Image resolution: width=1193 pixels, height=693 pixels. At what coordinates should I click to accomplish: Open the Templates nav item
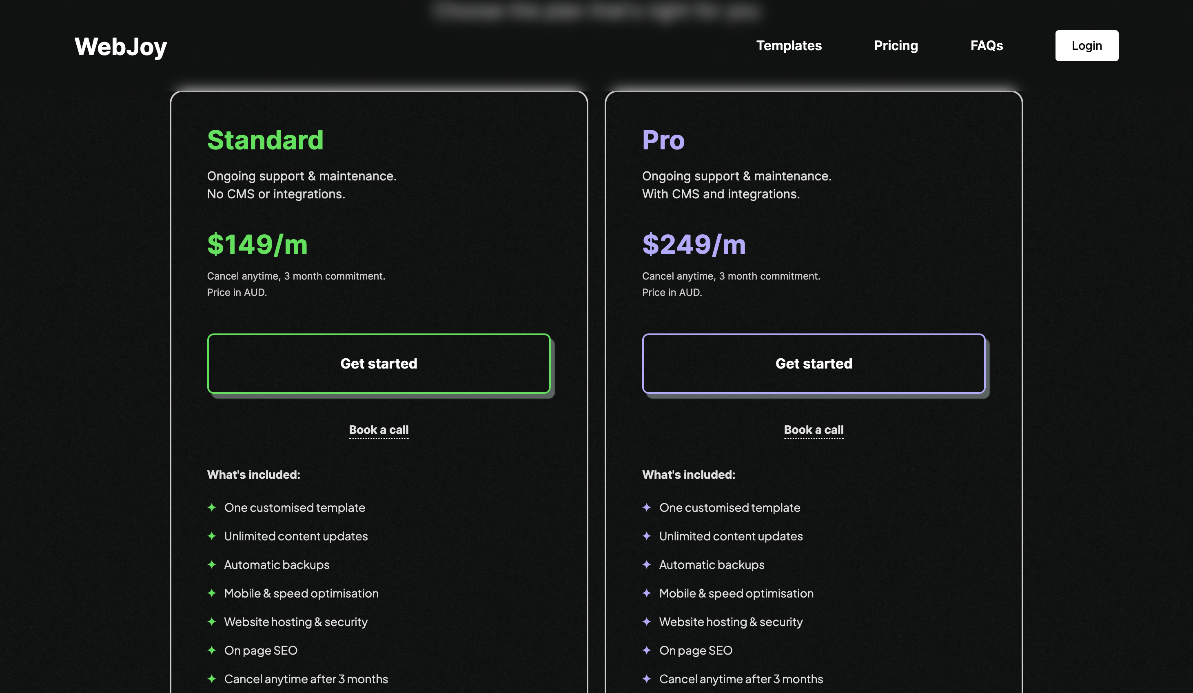tap(789, 45)
